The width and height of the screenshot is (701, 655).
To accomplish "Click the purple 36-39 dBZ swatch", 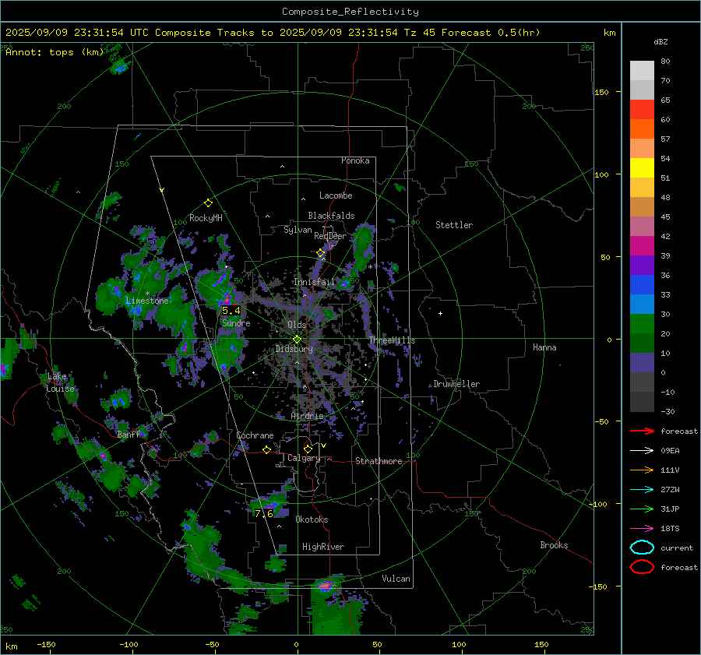I will (642, 266).
